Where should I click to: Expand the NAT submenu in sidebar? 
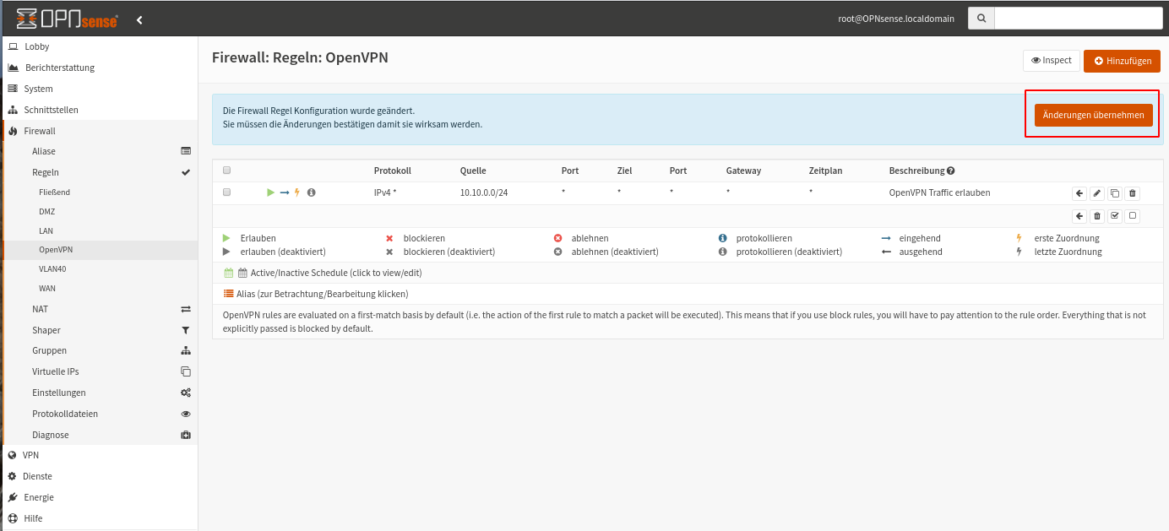[40, 309]
